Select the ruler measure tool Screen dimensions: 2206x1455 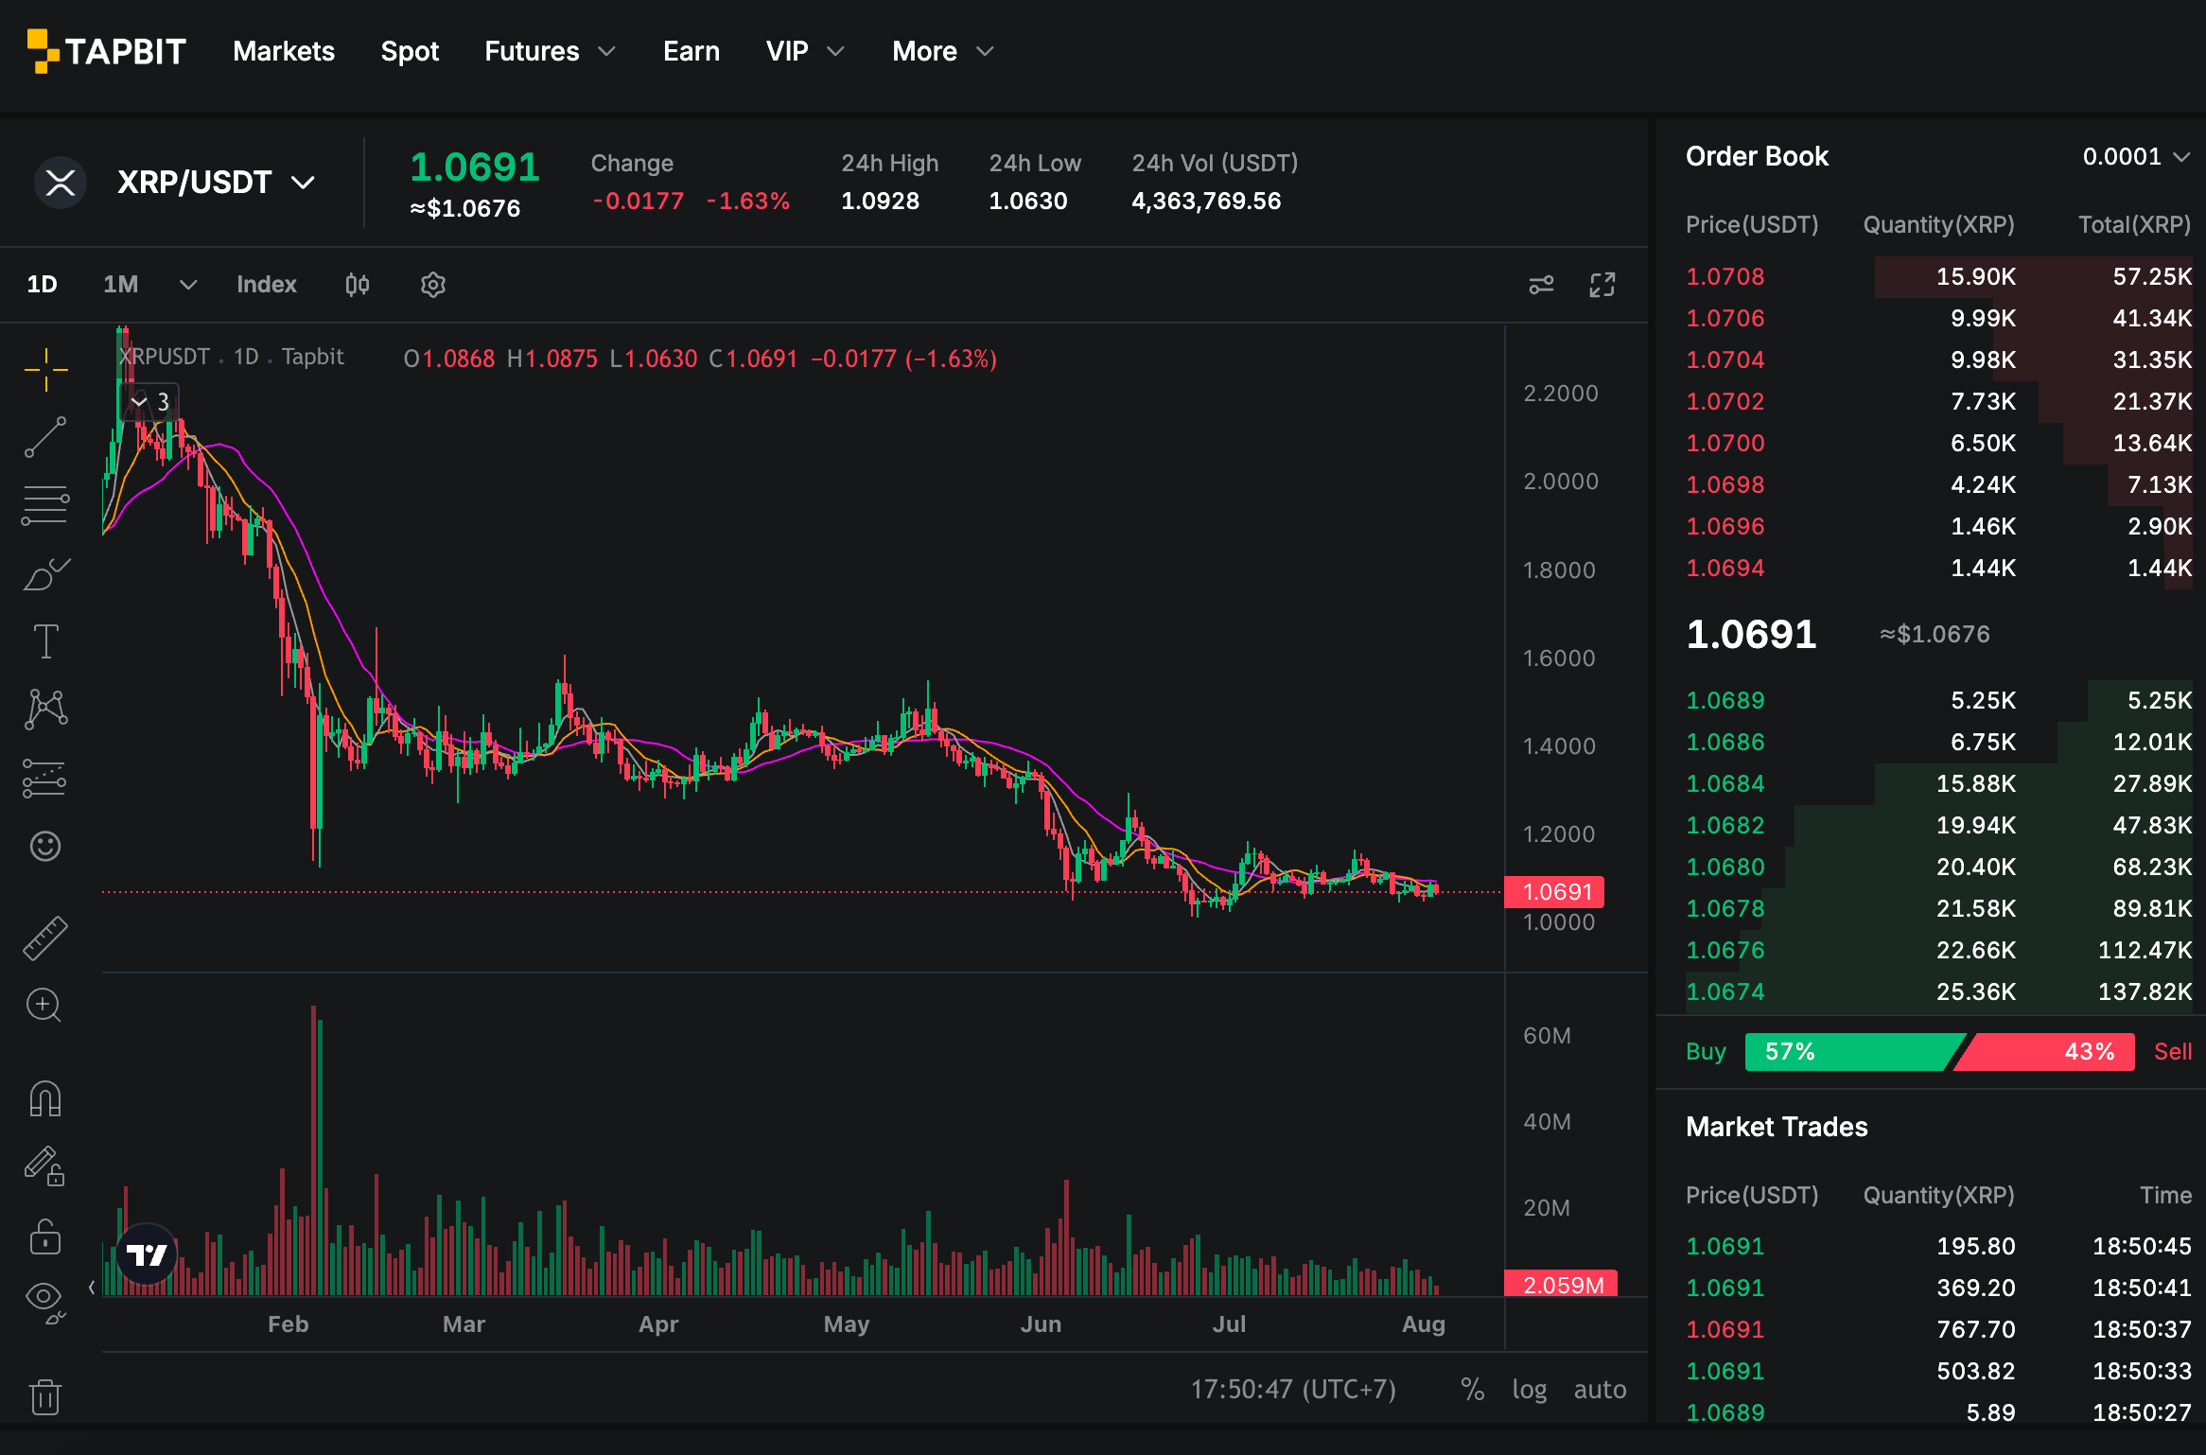point(45,938)
